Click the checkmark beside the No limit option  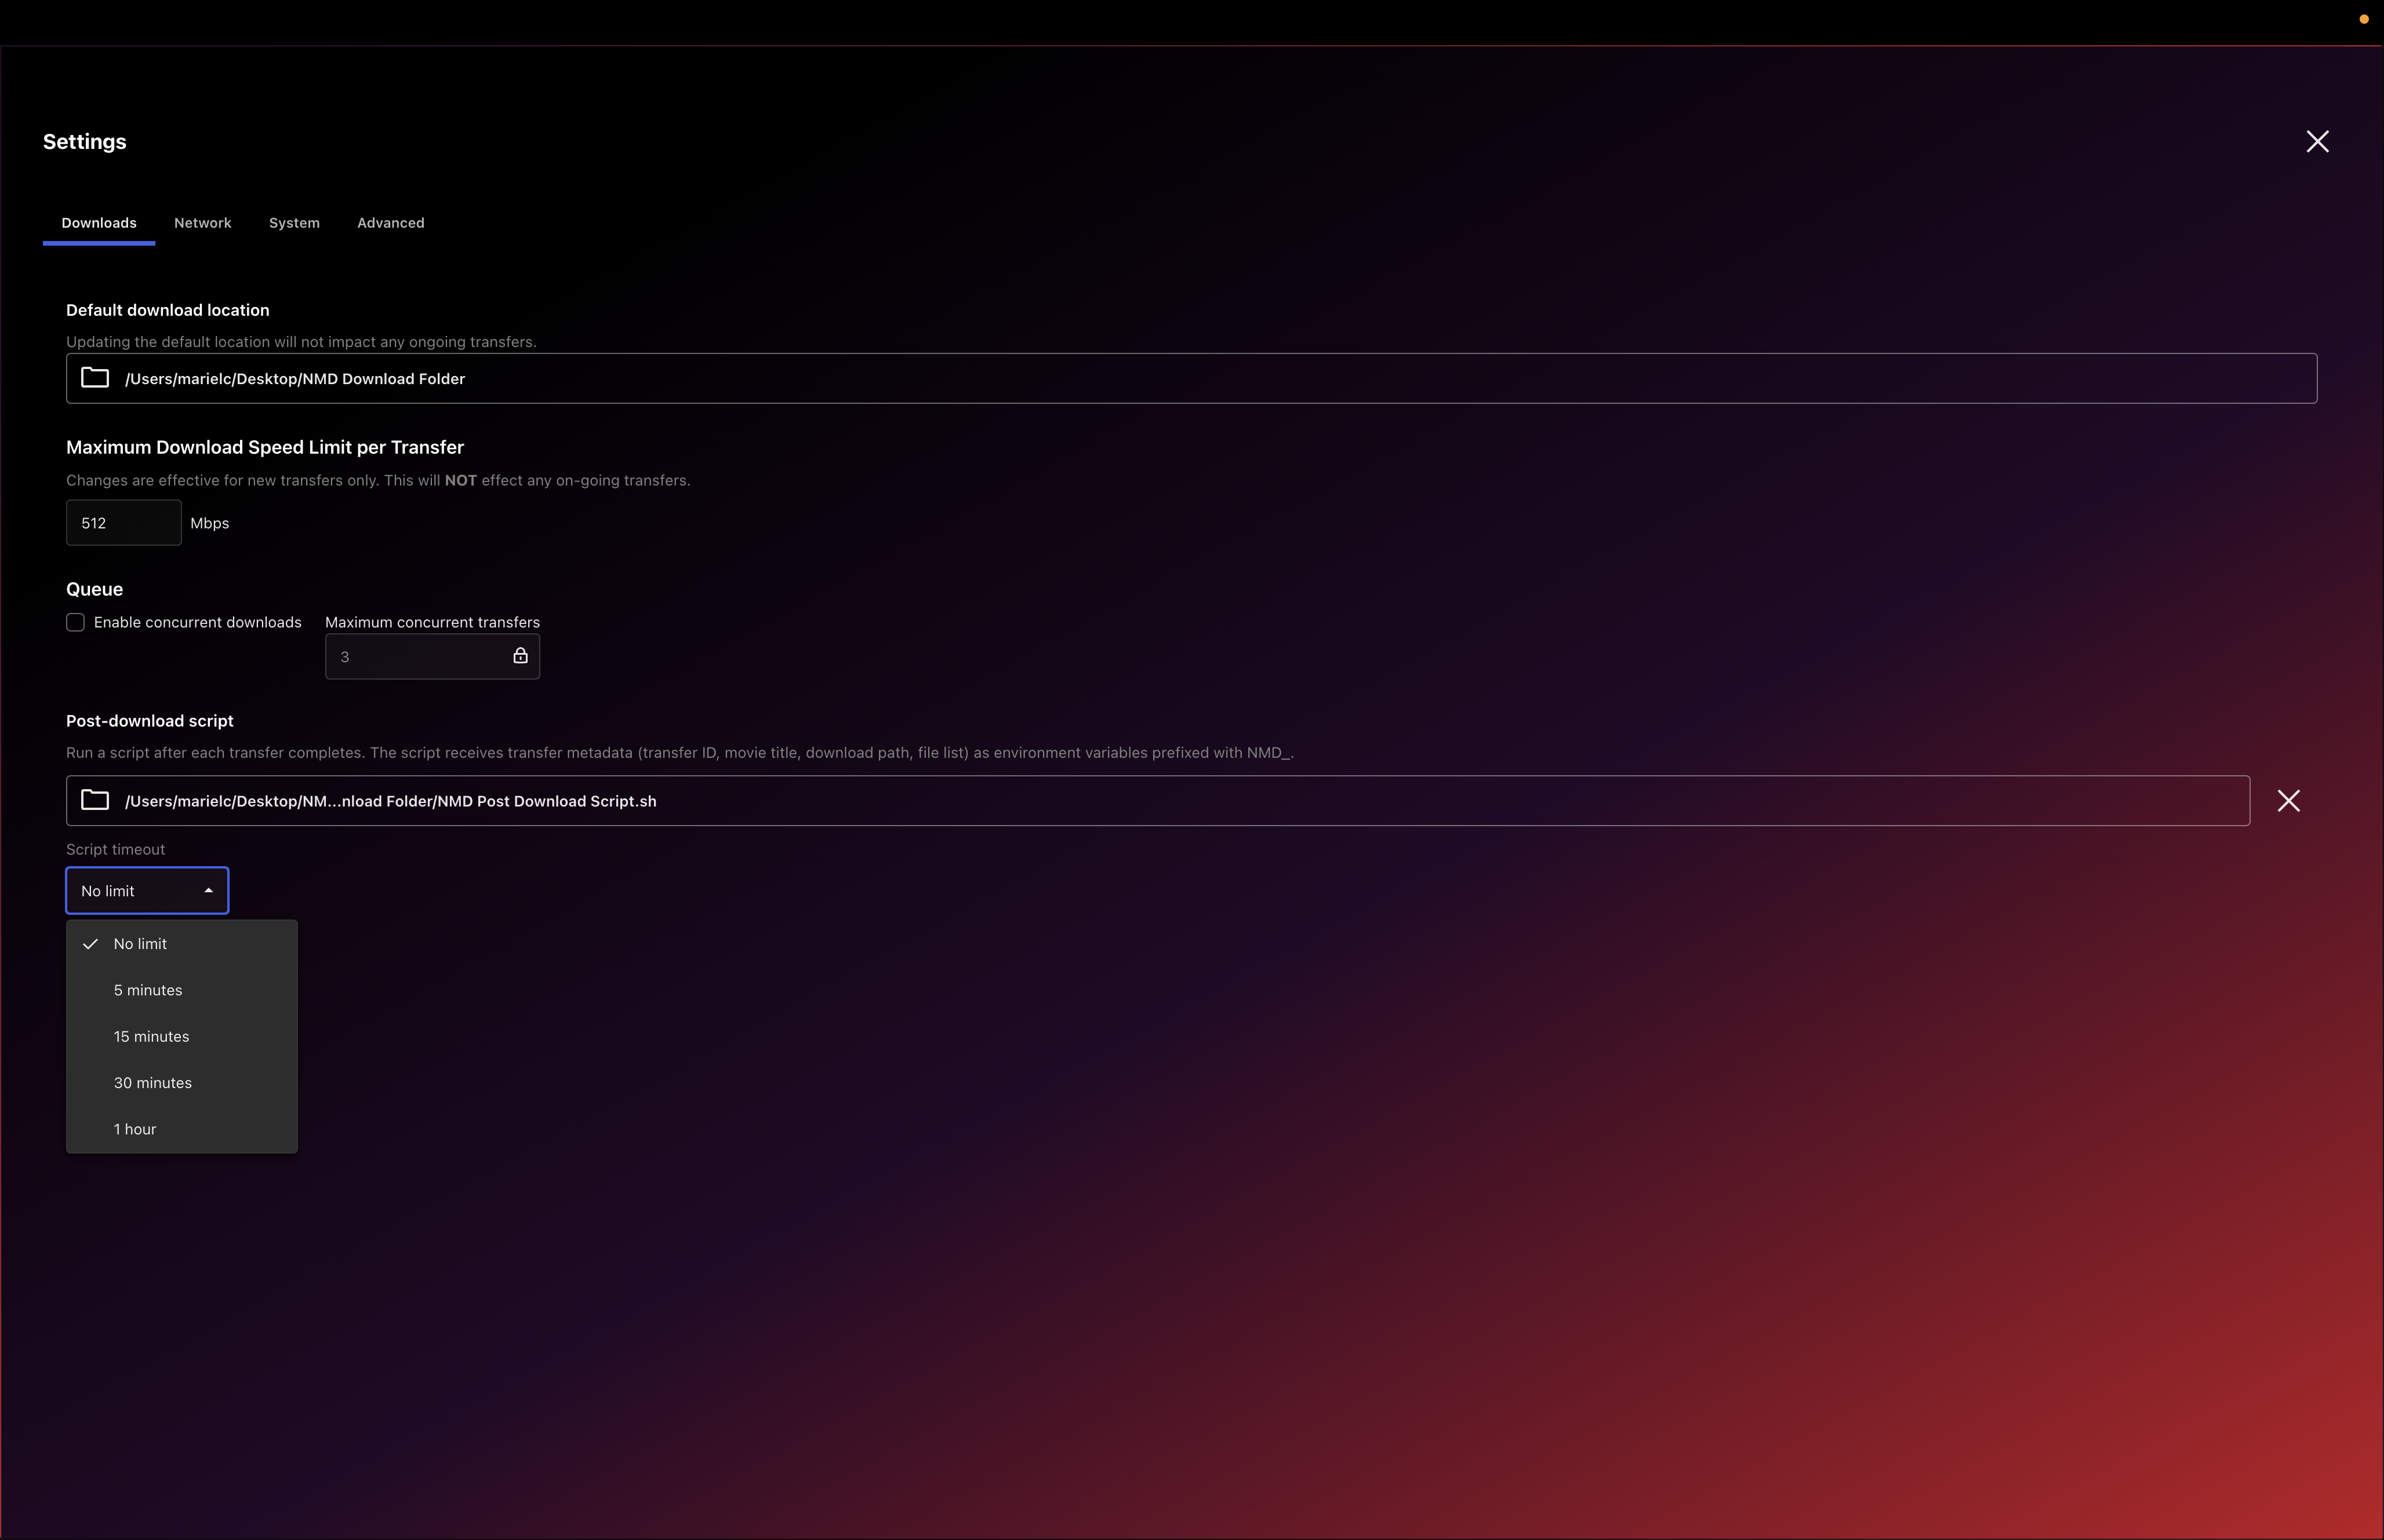[x=90, y=943]
